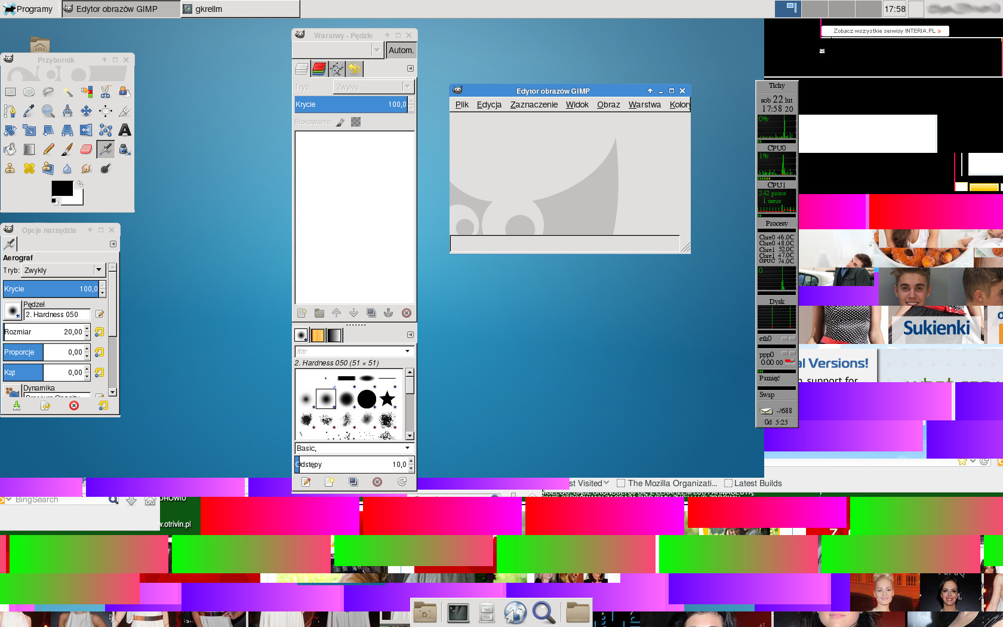Toggle the Autom. button in the layers dock

click(x=401, y=51)
